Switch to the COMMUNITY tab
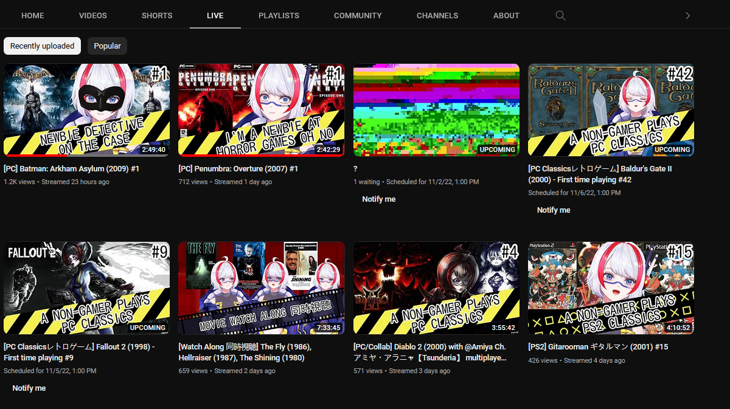 [x=358, y=16]
